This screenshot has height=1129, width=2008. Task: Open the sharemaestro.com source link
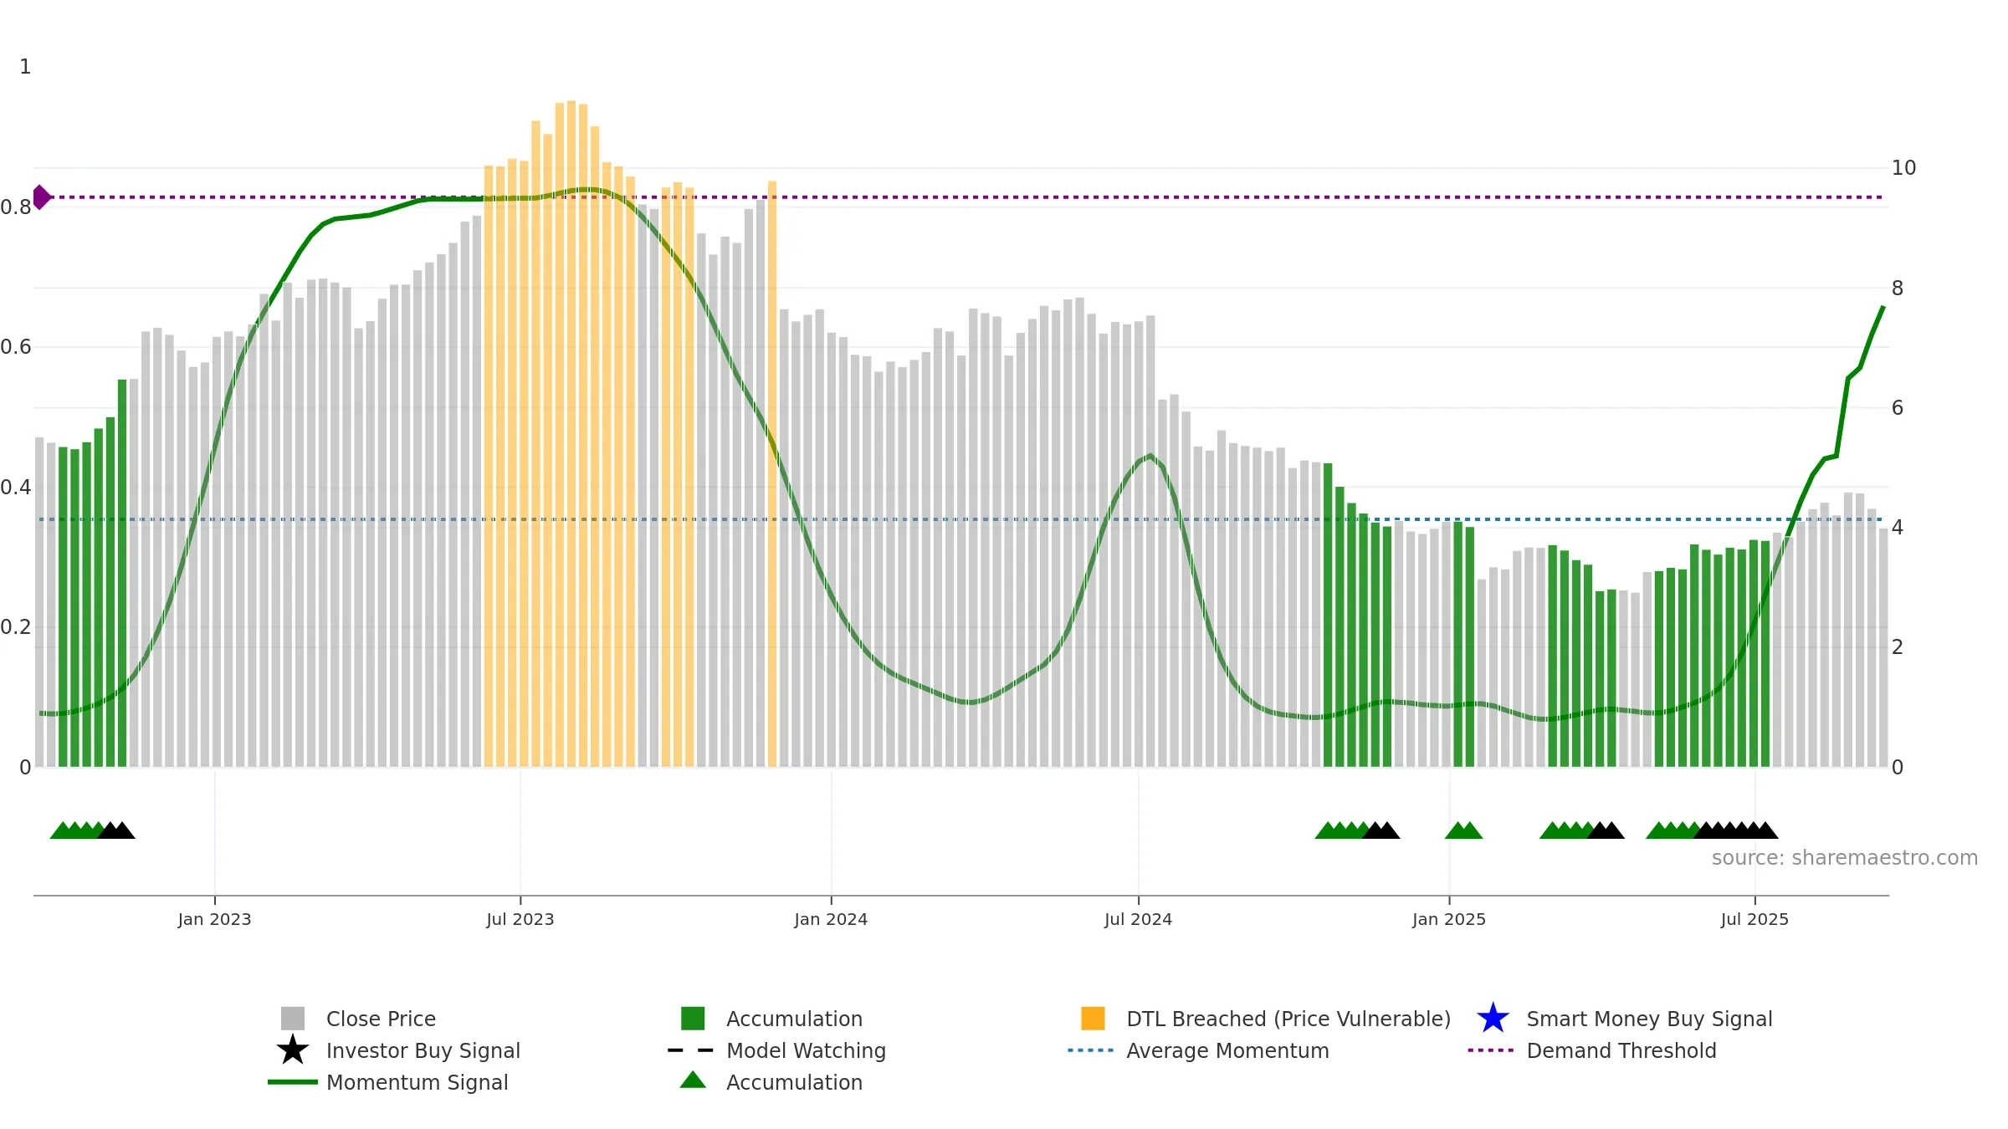(x=1845, y=858)
